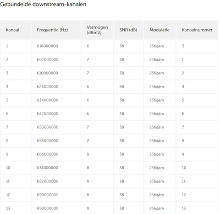
Task: Click 256qam in the 618000000 row
Action: [157, 46]
